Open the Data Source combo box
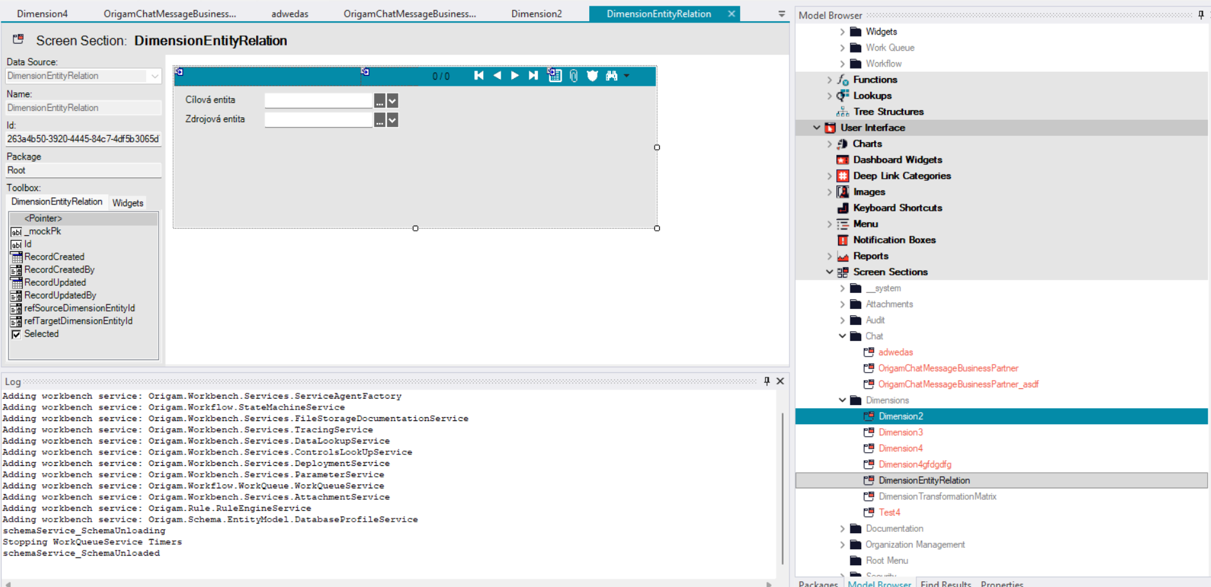1211x587 pixels. click(83, 76)
